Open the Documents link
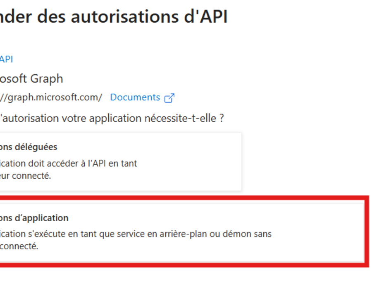 (135, 97)
